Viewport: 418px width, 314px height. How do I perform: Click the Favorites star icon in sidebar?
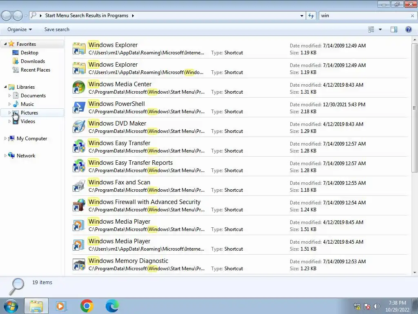11,44
